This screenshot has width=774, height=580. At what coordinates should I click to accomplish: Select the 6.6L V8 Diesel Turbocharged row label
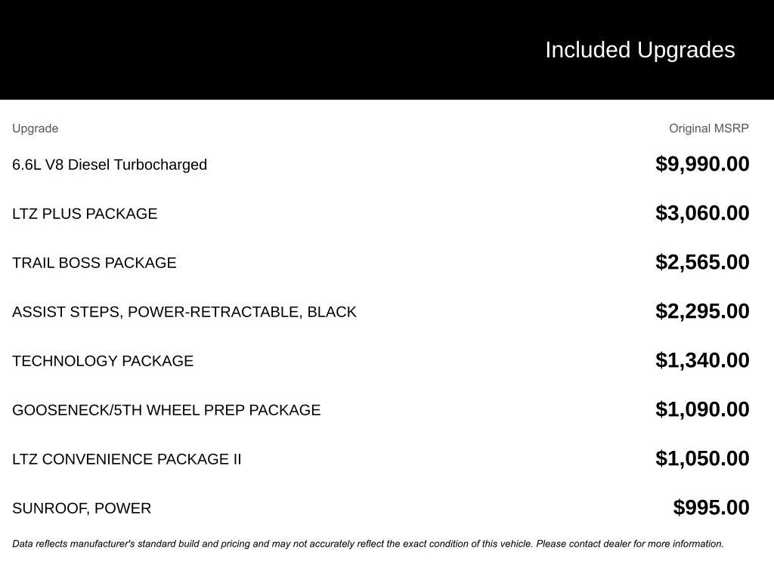[x=110, y=165]
